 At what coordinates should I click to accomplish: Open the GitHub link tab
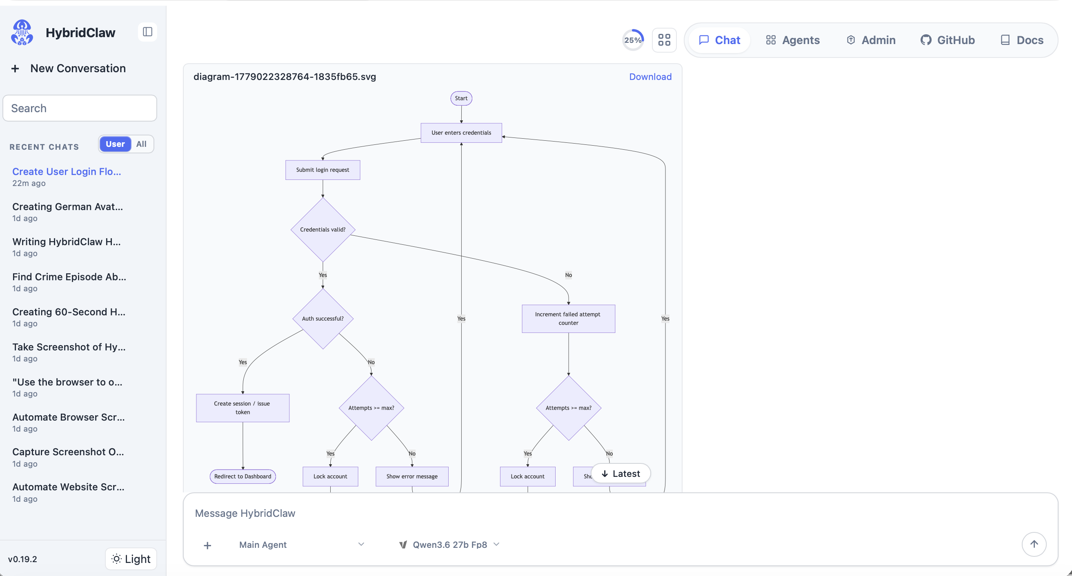pyautogui.click(x=947, y=40)
